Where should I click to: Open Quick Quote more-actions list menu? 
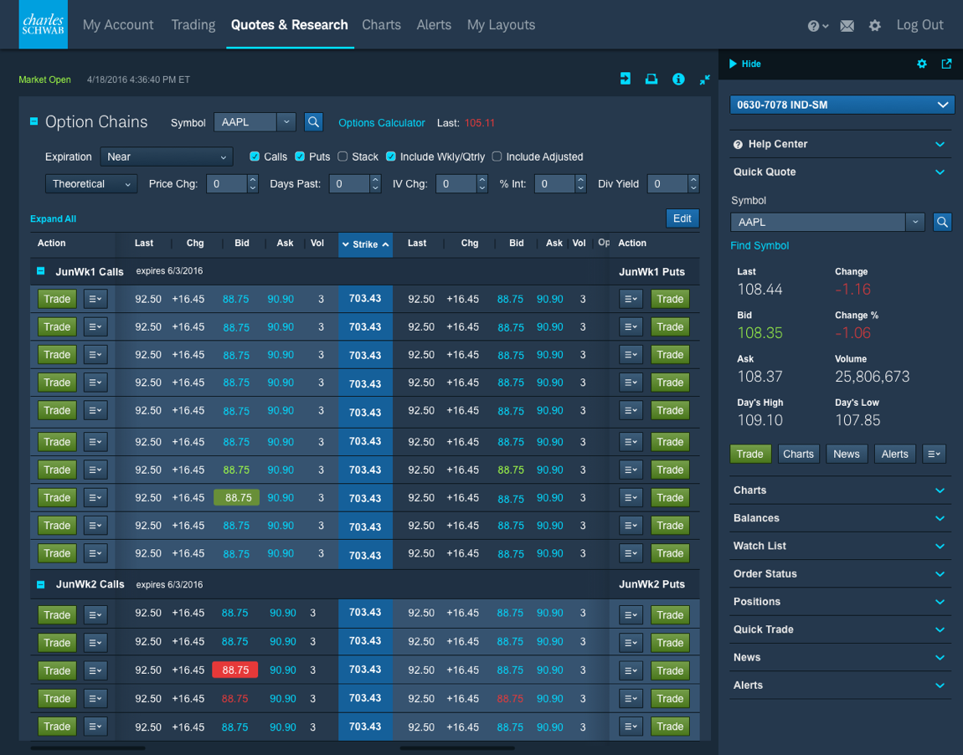[x=934, y=454]
